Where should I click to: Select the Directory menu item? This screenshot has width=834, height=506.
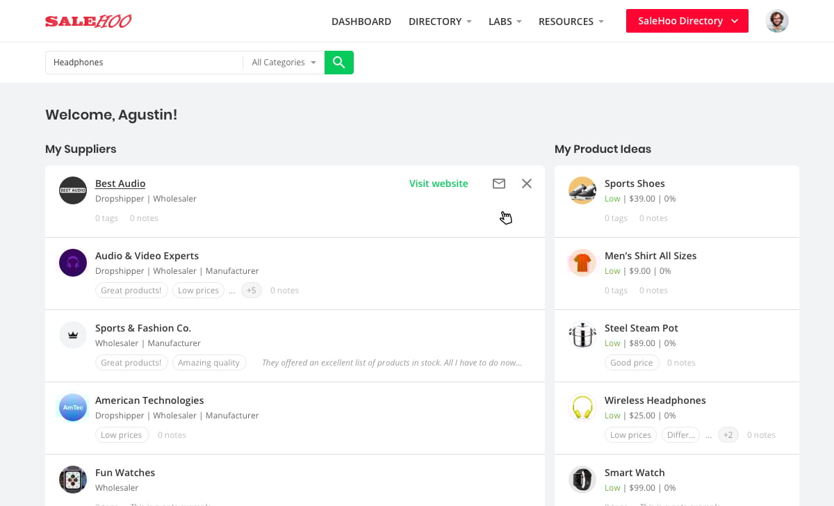click(x=439, y=22)
